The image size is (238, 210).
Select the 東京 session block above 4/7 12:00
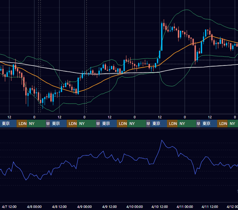[8, 124]
